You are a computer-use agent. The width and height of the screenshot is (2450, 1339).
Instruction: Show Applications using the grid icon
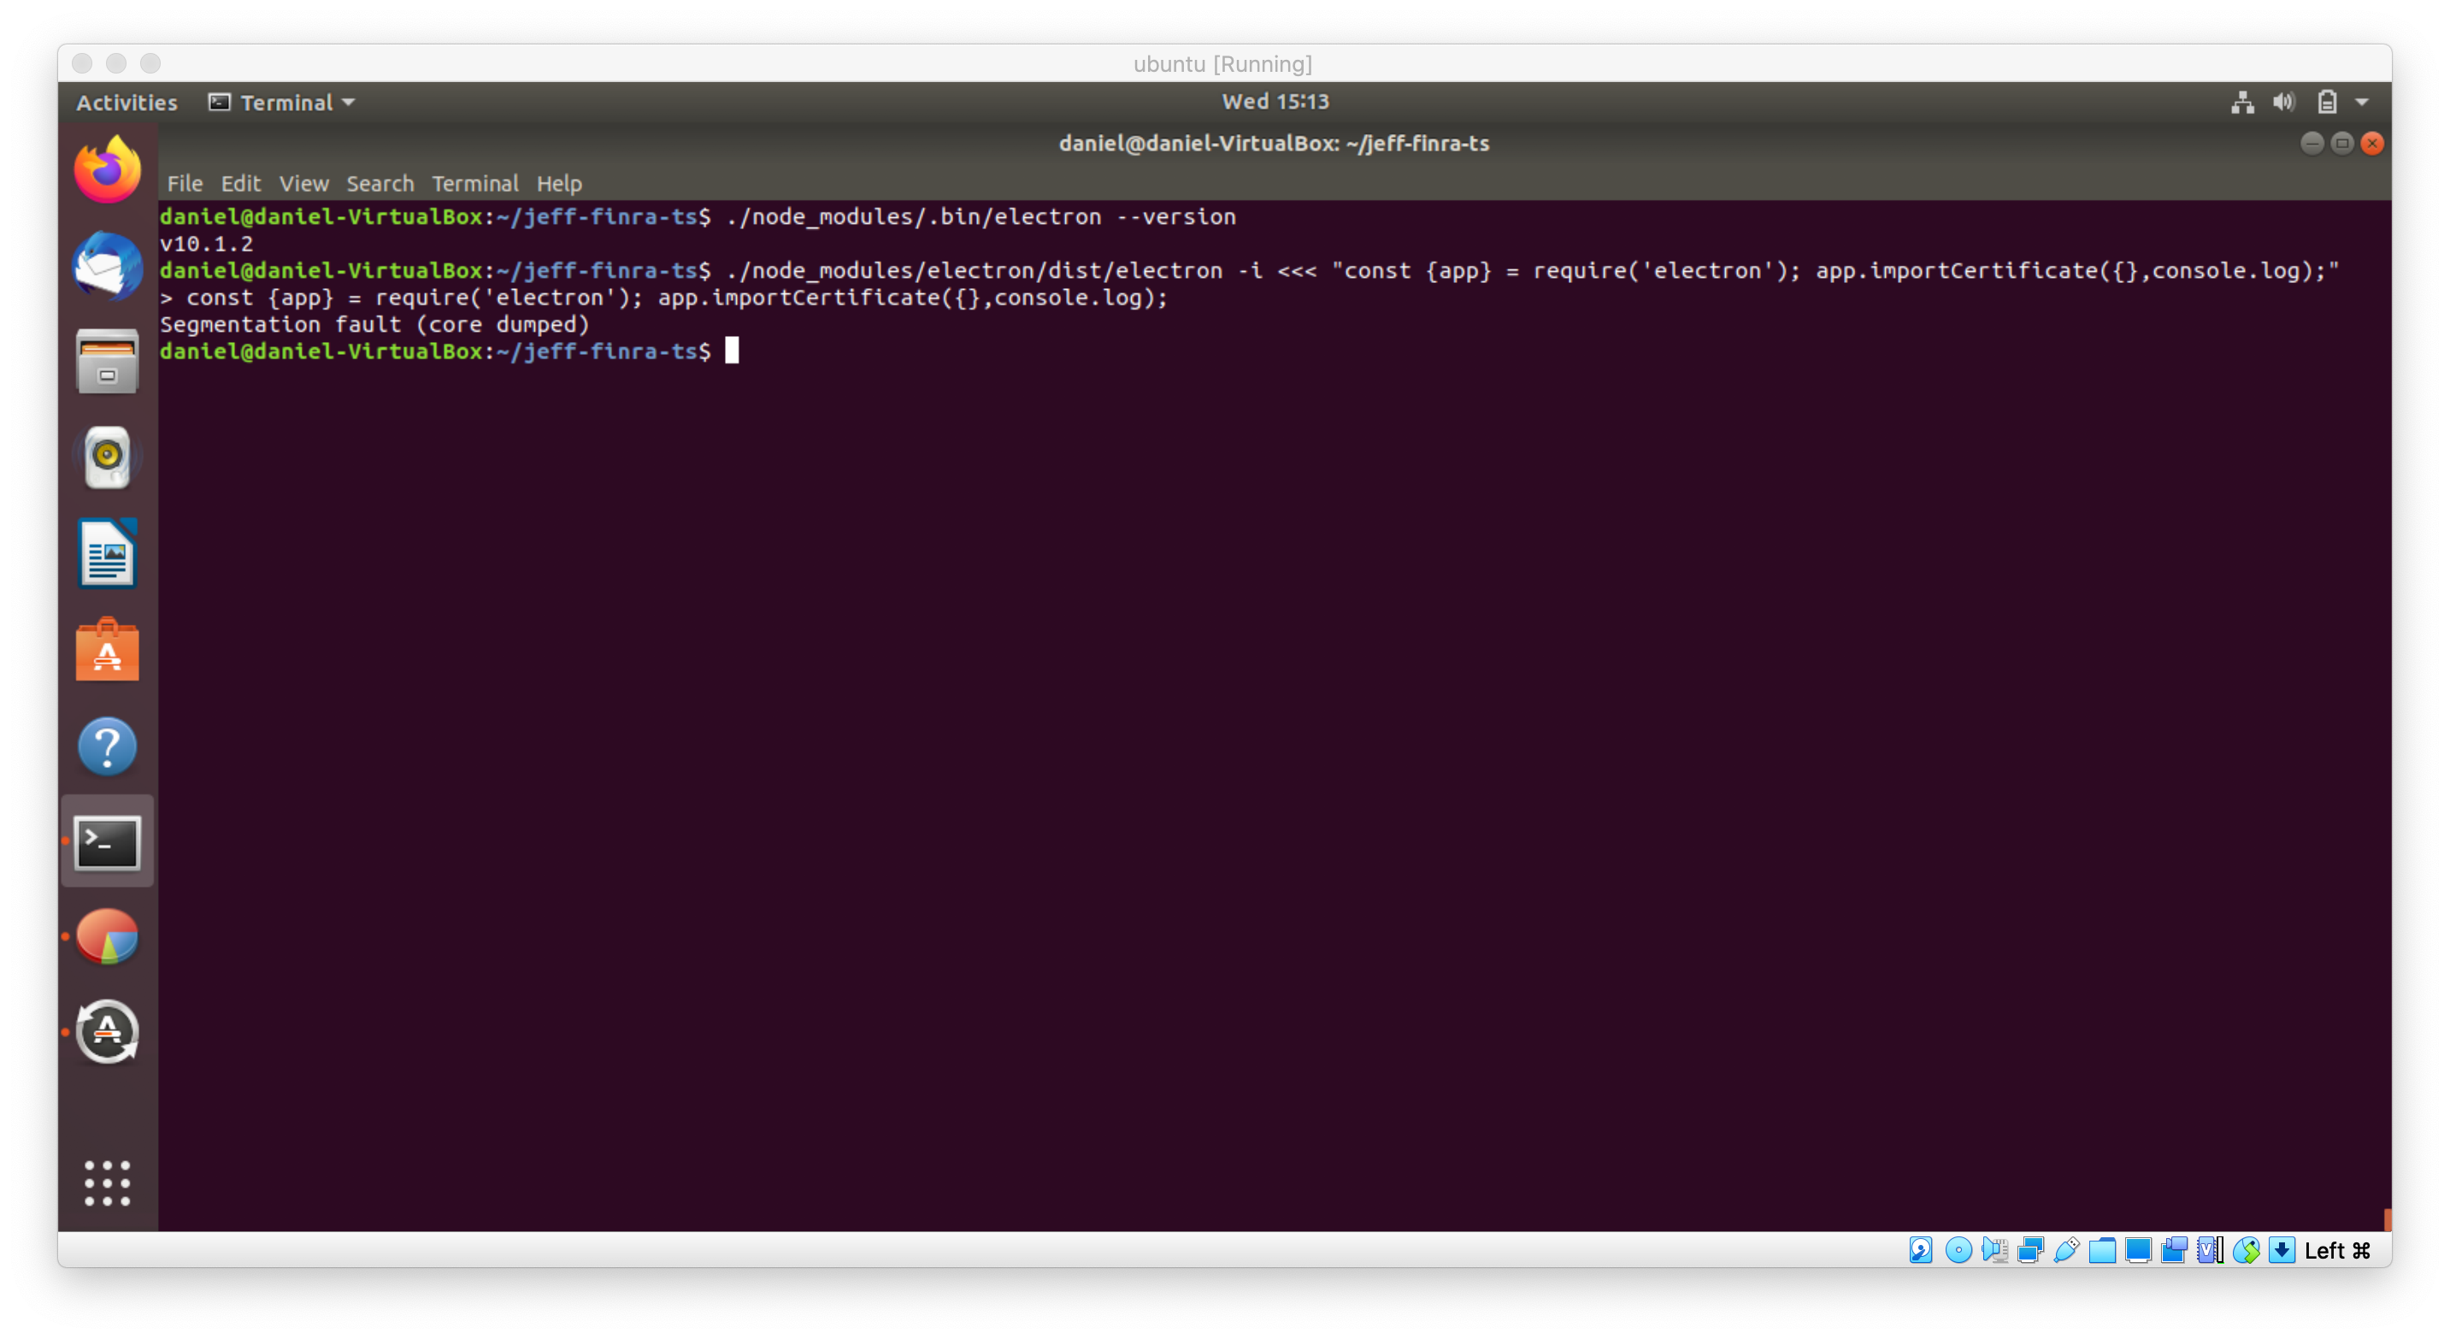point(107,1183)
